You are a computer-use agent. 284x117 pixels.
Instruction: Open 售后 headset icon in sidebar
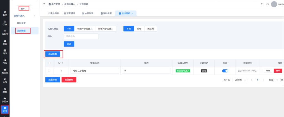5,61
